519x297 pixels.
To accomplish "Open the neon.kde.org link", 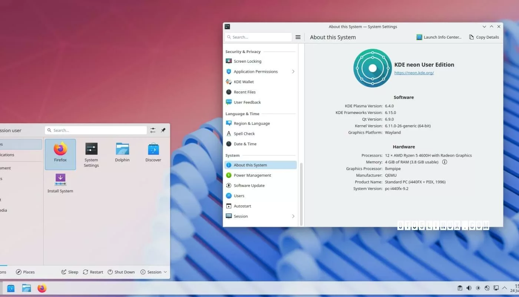I will pos(414,73).
